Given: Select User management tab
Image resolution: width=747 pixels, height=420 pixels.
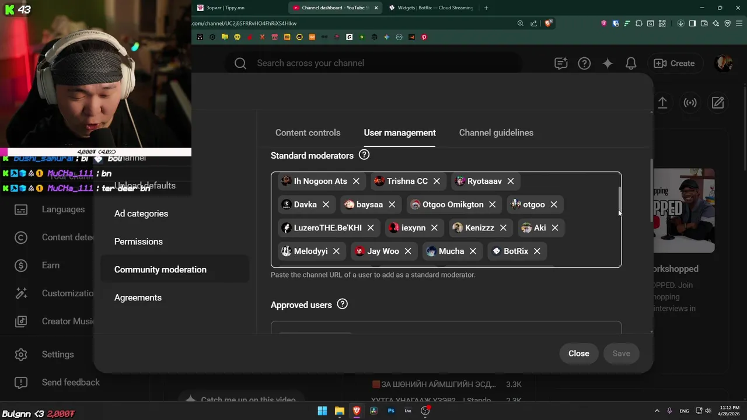Looking at the screenshot, I should pos(400,133).
